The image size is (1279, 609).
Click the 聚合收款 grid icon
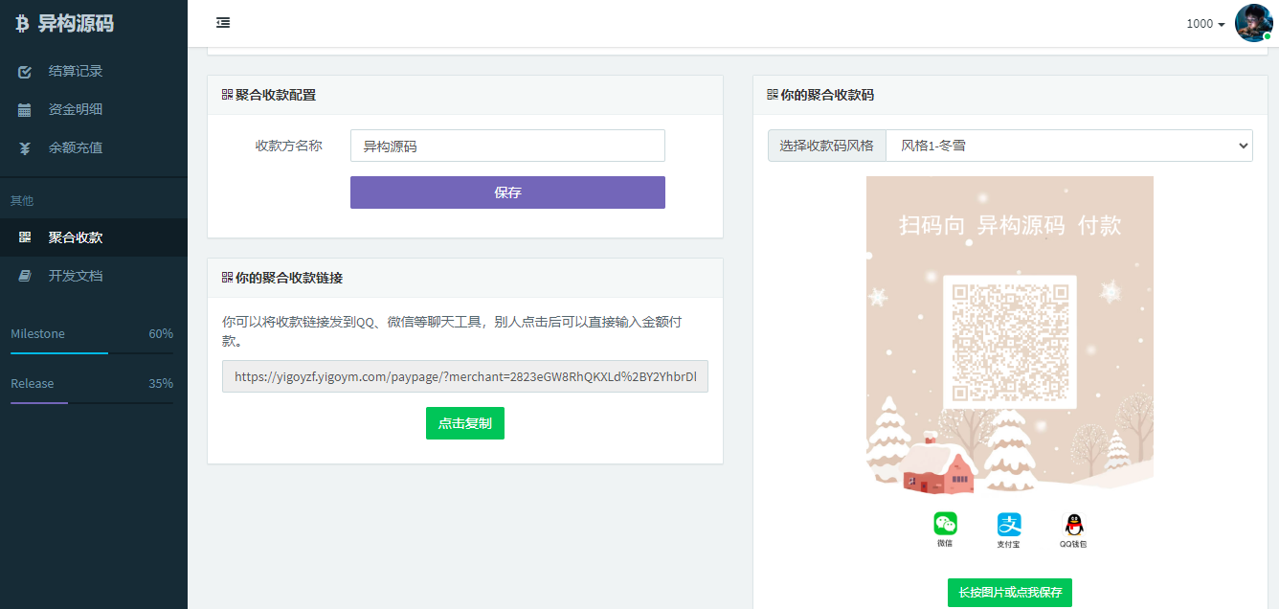click(23, 237)
